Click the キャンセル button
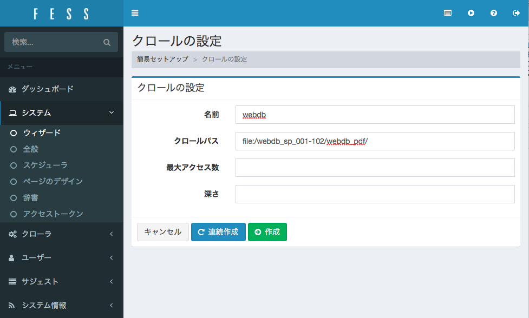 click(163, 232)
